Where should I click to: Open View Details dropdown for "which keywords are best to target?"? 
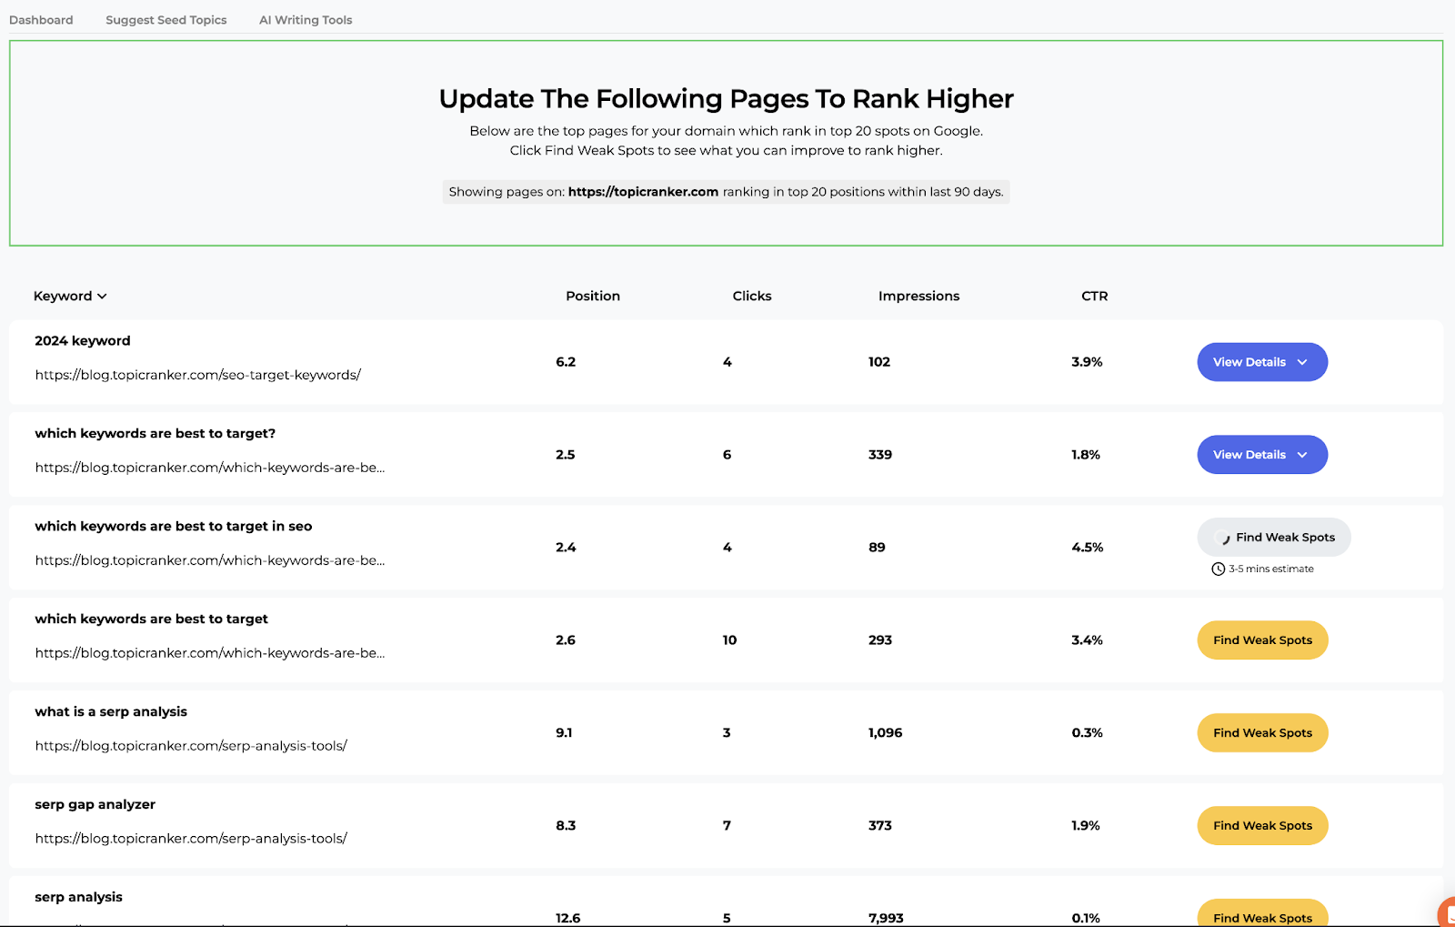(1302, 454)
